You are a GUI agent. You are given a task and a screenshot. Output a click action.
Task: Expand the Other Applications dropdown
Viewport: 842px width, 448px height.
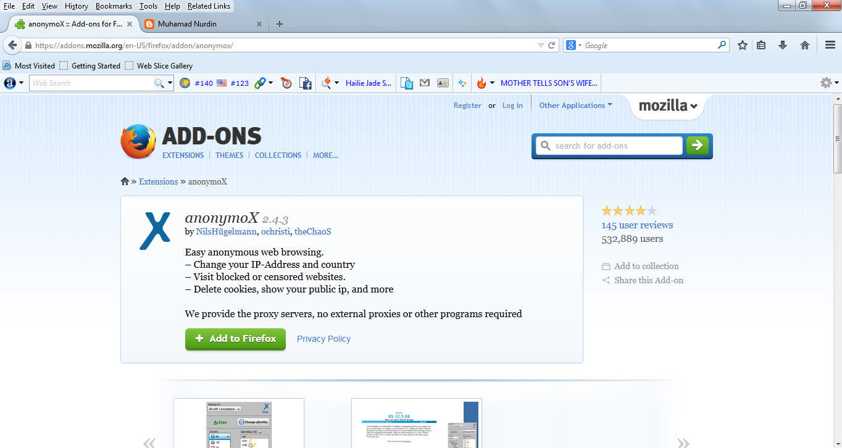pos(575,105)
